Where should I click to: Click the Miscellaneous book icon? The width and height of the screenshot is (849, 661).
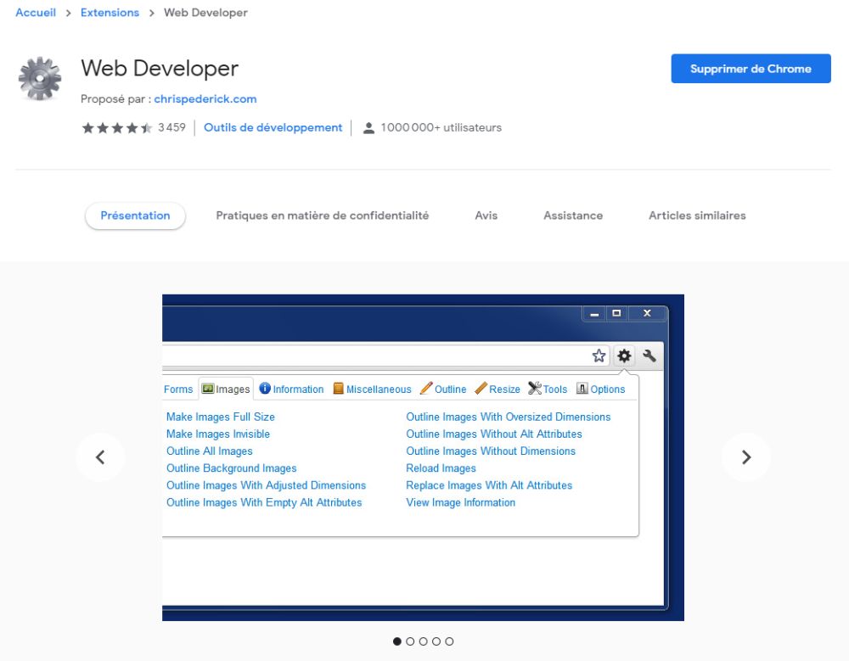point(339,388)
